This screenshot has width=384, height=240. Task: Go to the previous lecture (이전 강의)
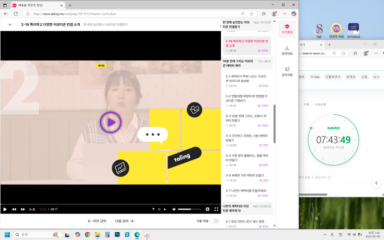click(97, 221)
